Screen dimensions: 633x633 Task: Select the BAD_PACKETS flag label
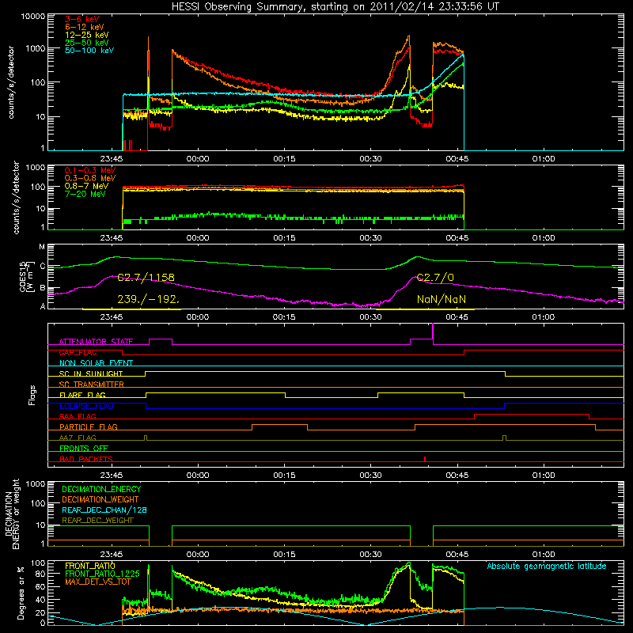click(x=86, y=459)
